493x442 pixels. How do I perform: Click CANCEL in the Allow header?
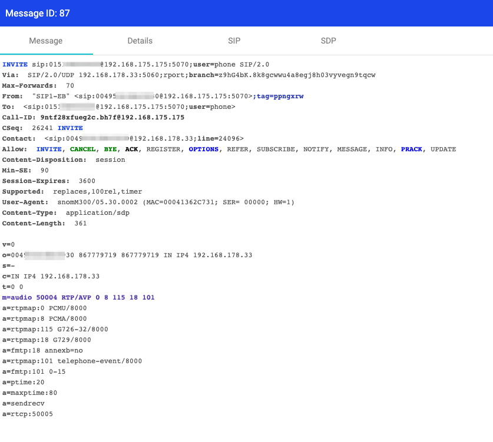coord(82,149)
